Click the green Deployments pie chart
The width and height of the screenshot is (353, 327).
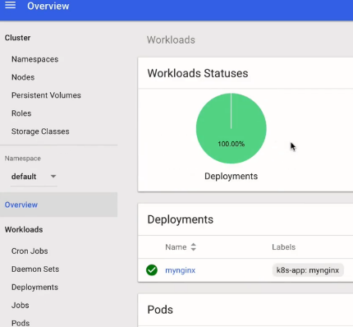[232, 128]
